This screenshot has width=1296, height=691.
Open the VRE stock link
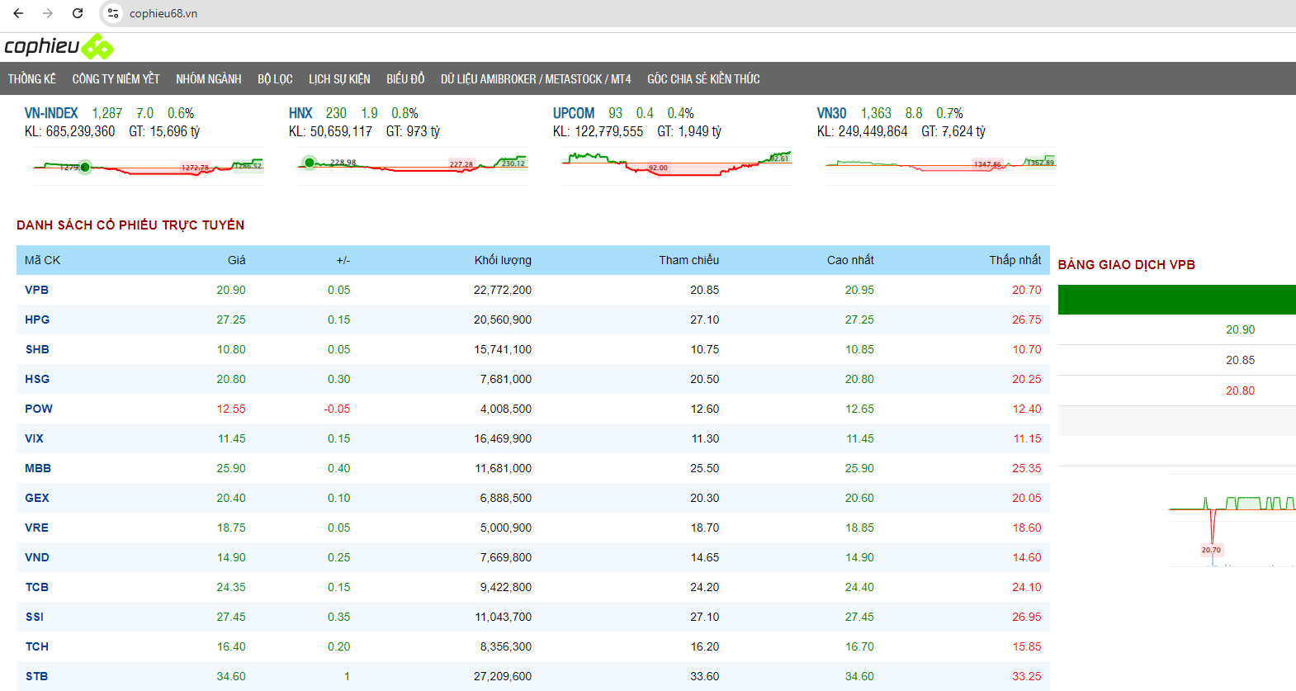[x=36, y=528]
